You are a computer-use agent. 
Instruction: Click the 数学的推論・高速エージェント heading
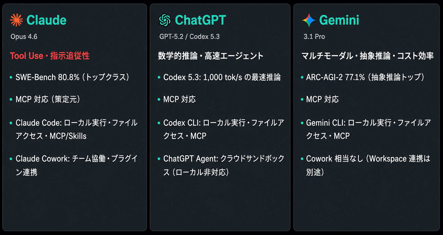click(211, 56)
